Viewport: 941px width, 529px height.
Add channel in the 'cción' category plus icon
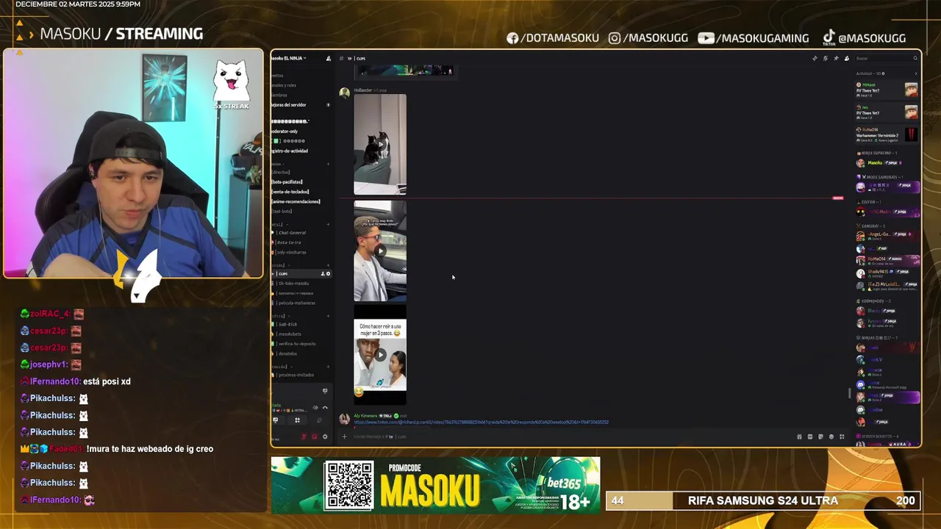(x=328, y=265)
